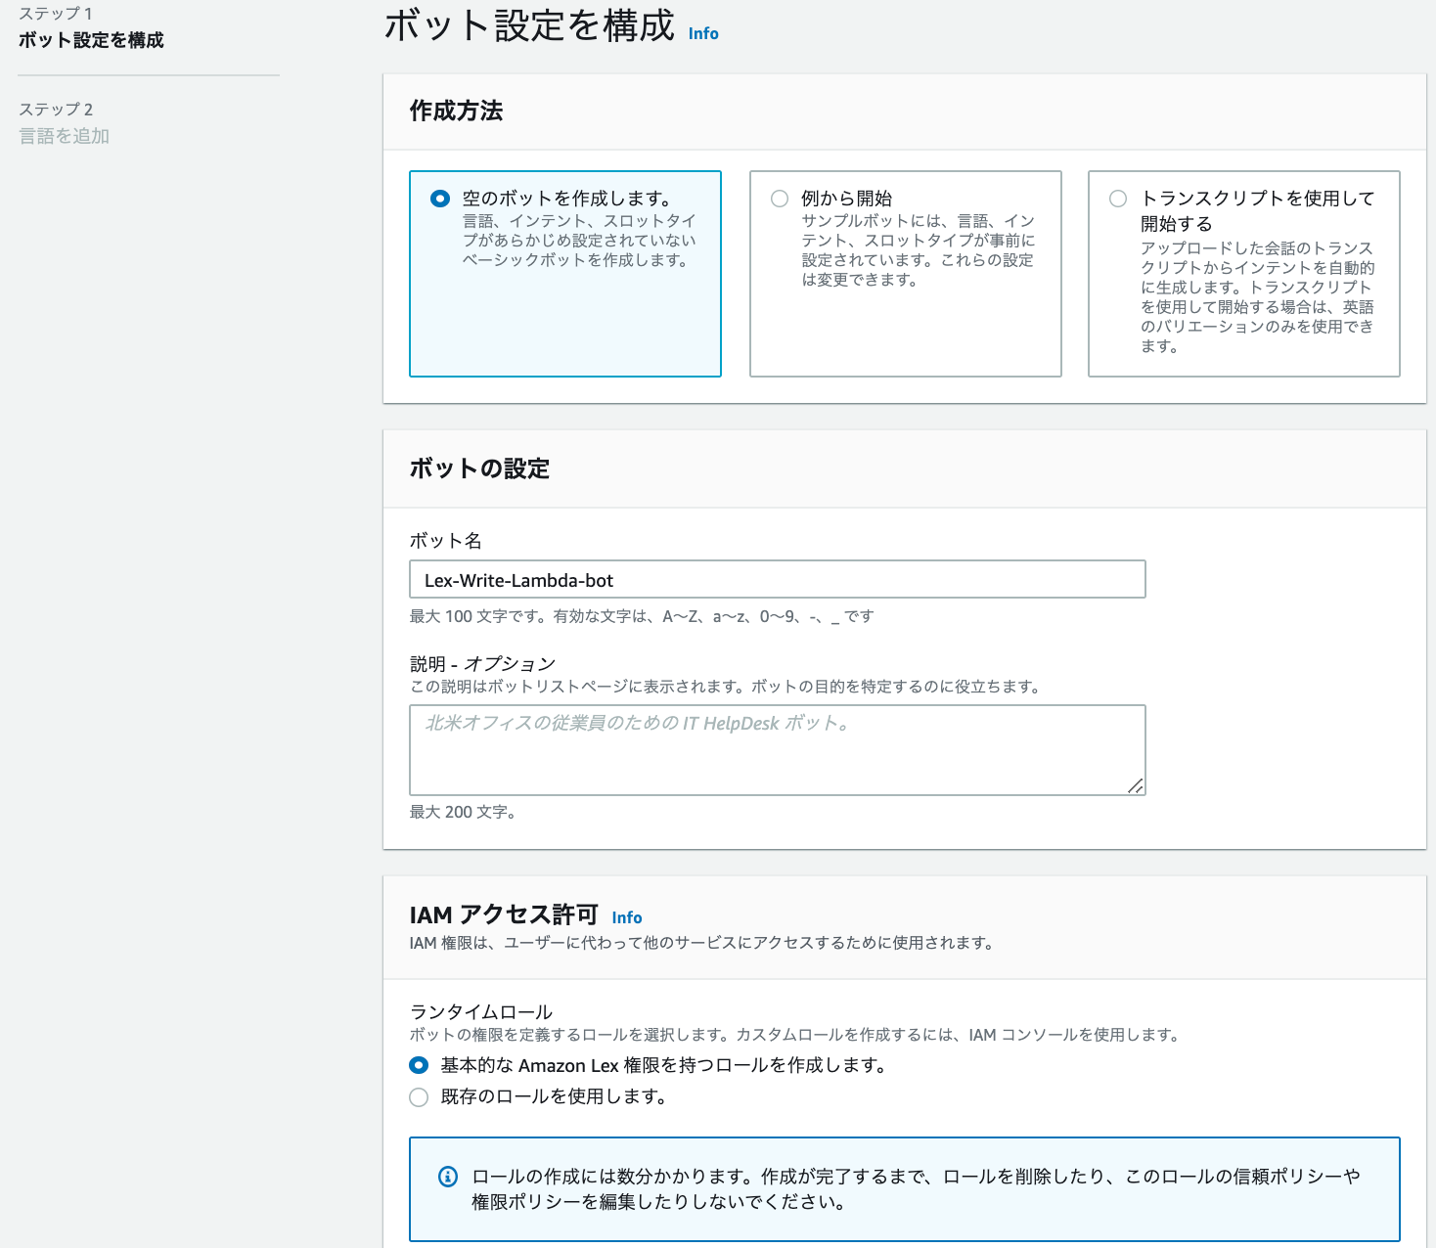Image resolution: width=1436 pixels, height=1248 pixels.
Task: Select the blank bot creation card
Action: tap(564, 274)
